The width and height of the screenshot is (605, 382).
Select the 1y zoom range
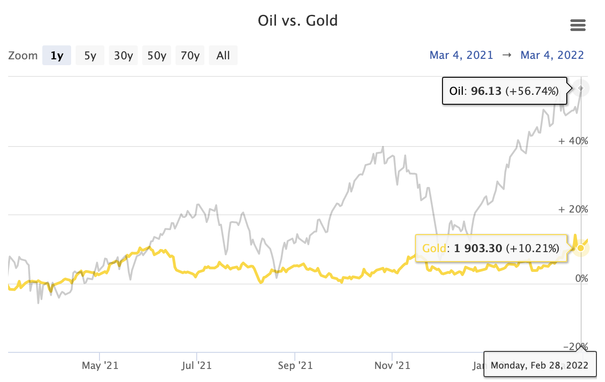57,56
